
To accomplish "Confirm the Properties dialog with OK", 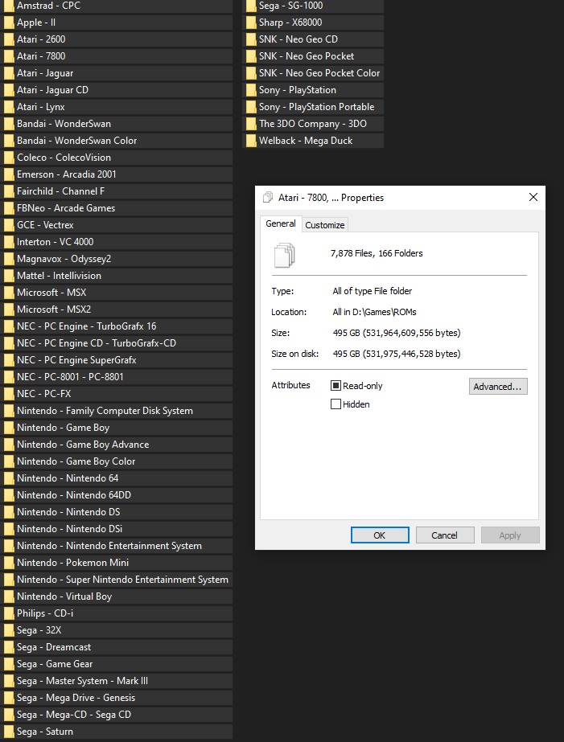I will pyautogui.click(x=380, y=535).
